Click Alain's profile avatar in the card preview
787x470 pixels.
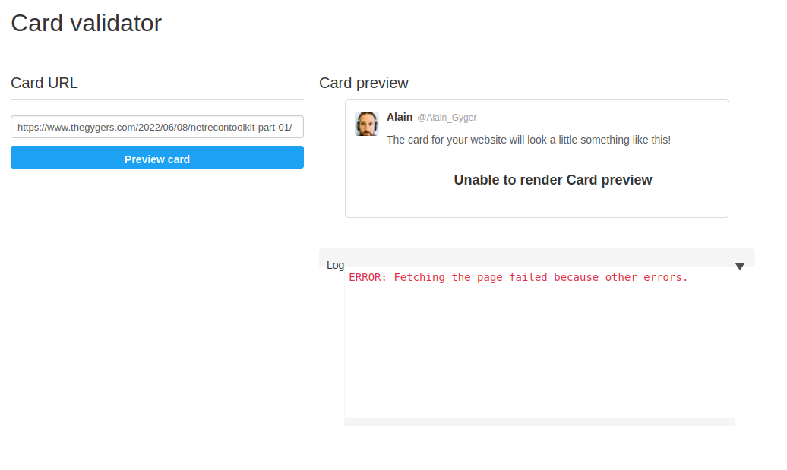367,124
